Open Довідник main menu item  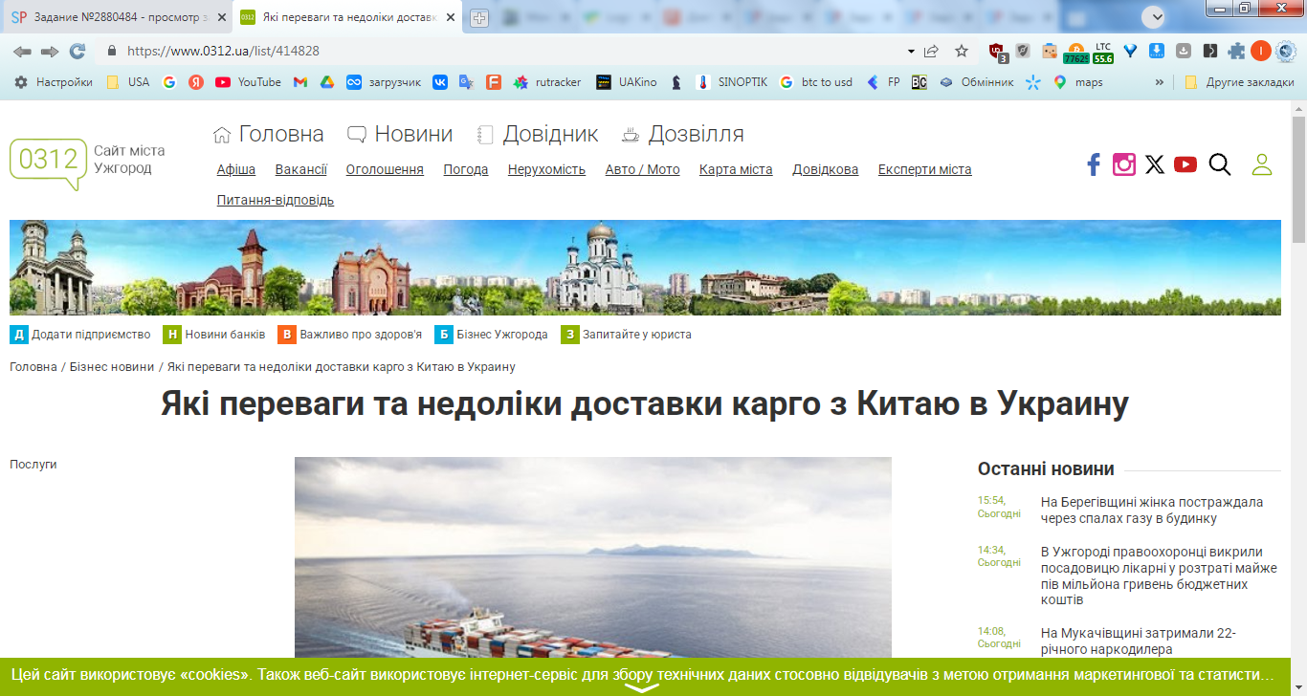[538, 134]
